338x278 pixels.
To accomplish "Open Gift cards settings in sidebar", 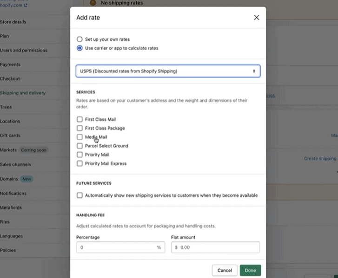I will tap(10, 136).
